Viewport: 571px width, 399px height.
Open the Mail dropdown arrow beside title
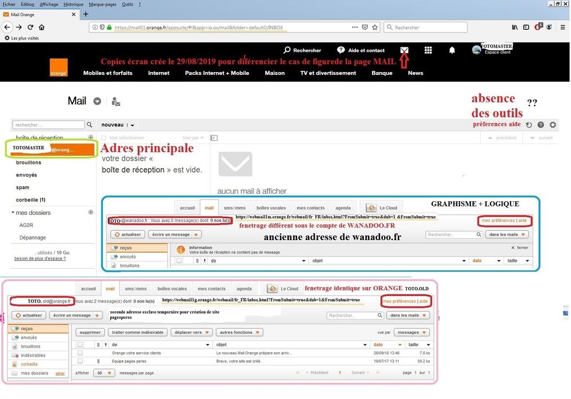click(97, 101)
